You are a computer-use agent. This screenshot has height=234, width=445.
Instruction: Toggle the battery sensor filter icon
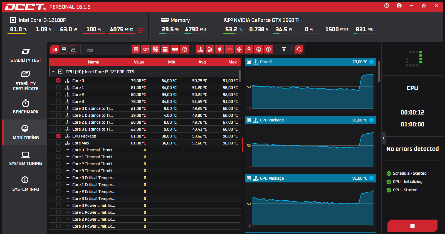(x=210, y=49)
